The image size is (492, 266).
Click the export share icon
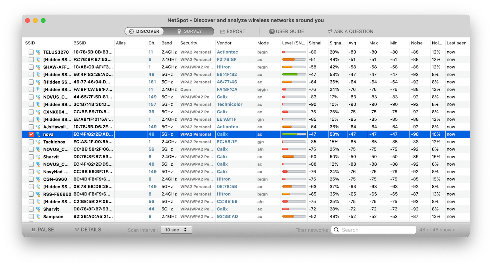(222, 31)
